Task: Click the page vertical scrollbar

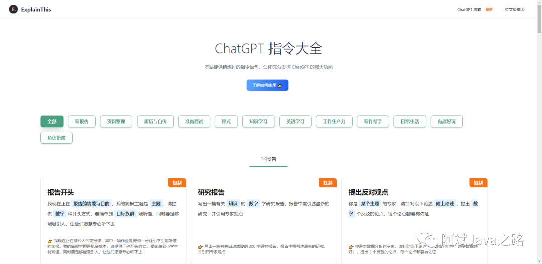Action: click(539, 100)
